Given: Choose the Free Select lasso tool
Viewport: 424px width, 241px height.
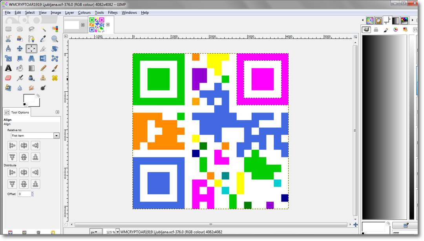Looking at the screenshot, I should point(31,29).
